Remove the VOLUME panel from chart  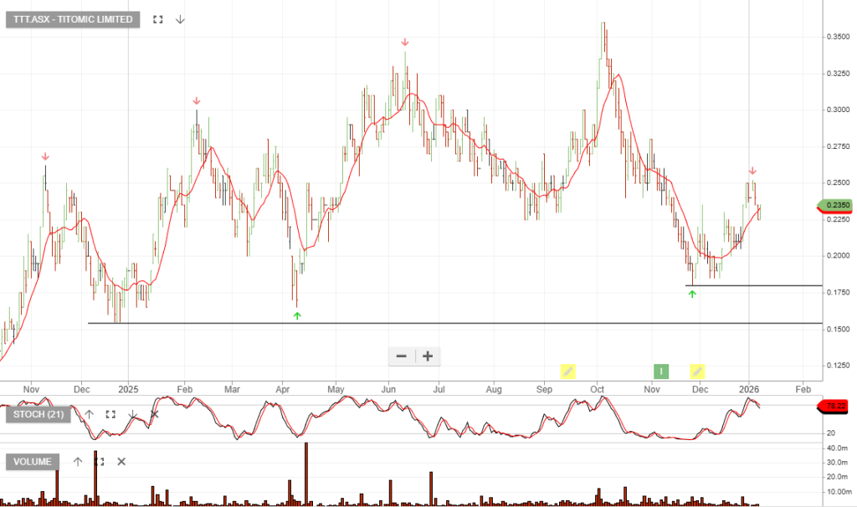[121, 461]
